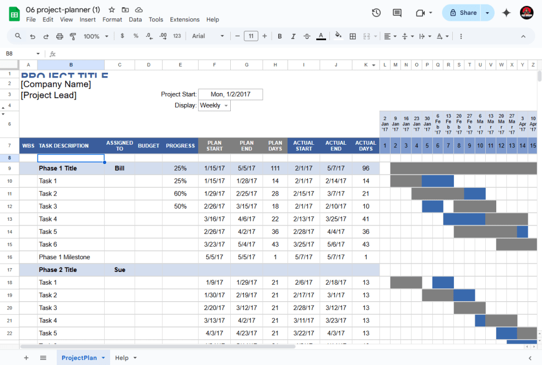
Task: Apply percent format with the % icon
Action: [135, 36]
